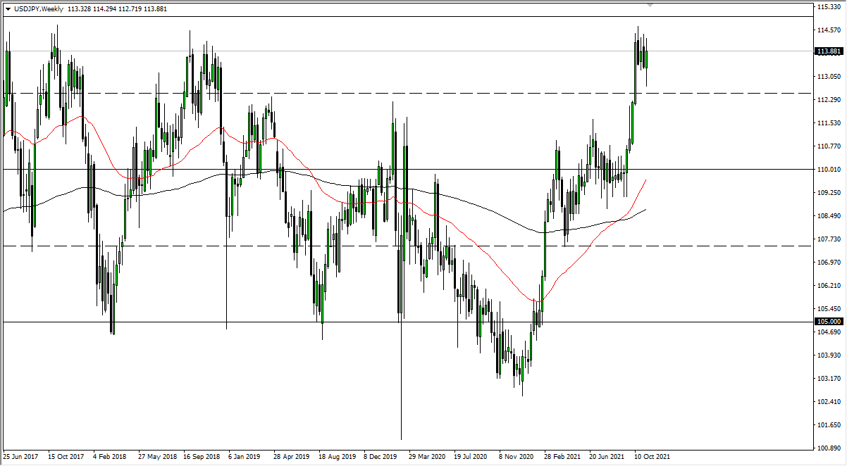Click the 25 Jun 2017 date label
The height and width of the screenshot is (466, 847).
coord(21,456)
